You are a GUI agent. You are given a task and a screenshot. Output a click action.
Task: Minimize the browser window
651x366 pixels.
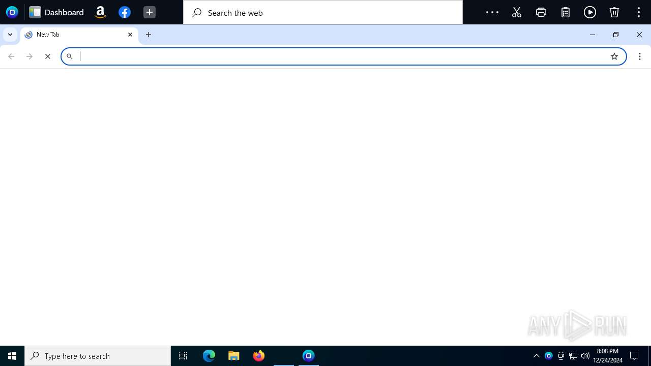[593, 35]
